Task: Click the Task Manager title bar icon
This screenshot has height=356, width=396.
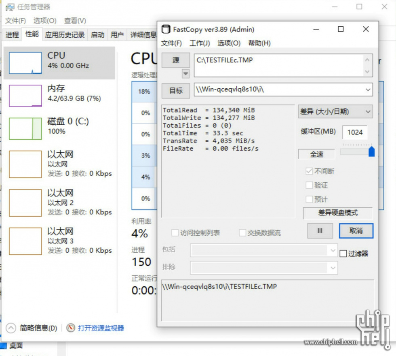Action: click(x=10, y=7)
